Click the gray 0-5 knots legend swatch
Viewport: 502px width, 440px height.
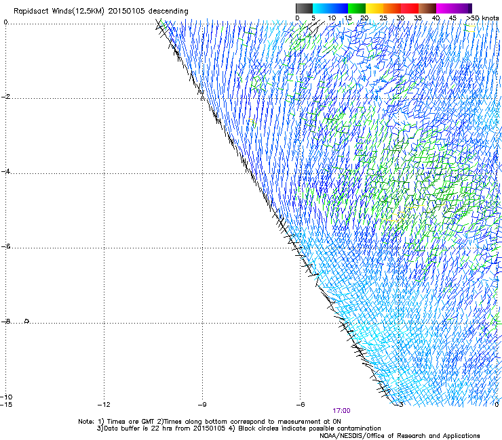[x=304, y=8]
